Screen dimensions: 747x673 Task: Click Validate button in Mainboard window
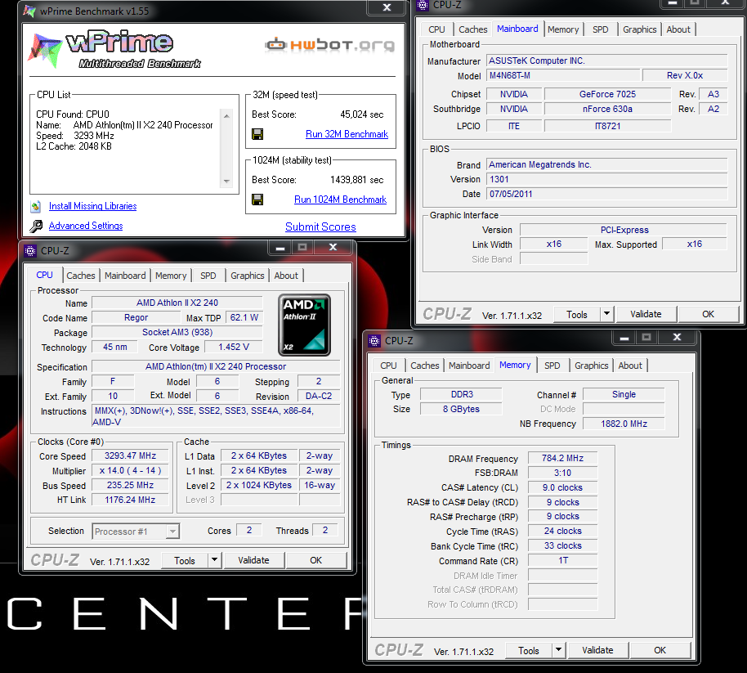[646, 314]
